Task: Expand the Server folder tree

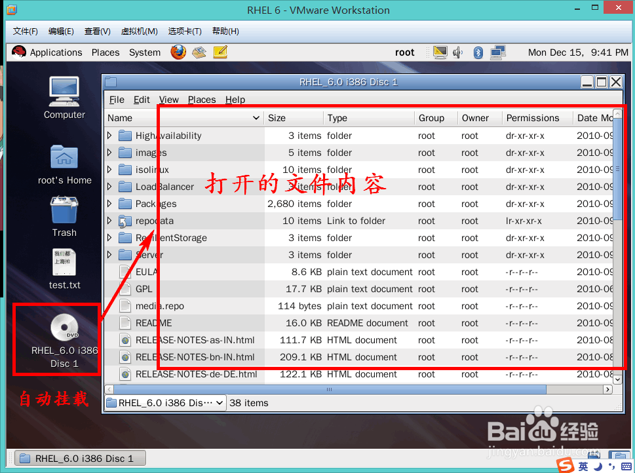Action: tap(109, 255)
